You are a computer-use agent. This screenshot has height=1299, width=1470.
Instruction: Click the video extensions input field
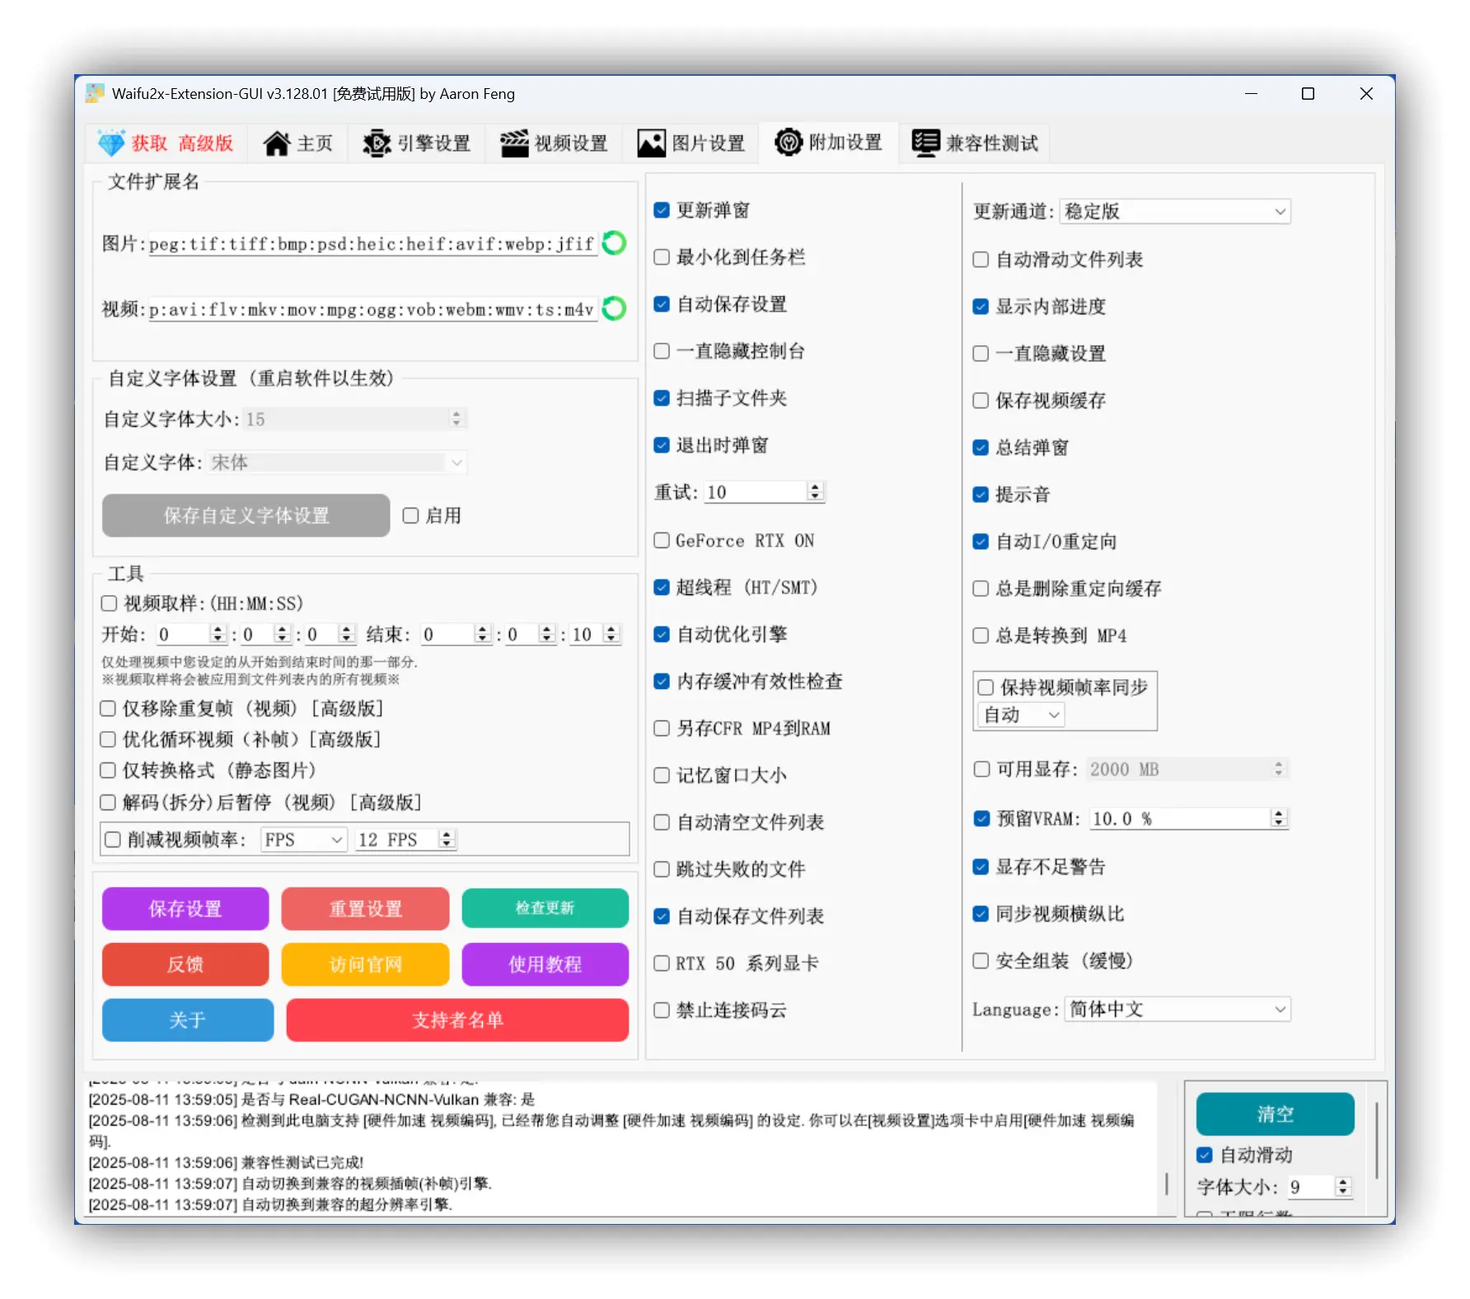click(x=372, y=309)
